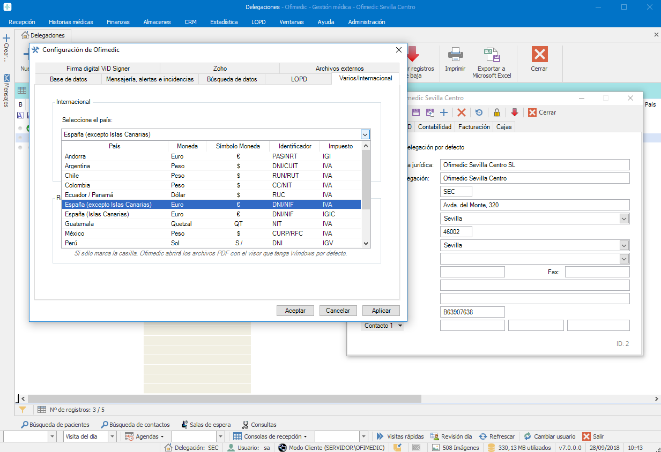Click the country list scrollbar down arrow
The width and height of the screenshot is (661, 452).
pyautogui.click(x=366, y=243)
